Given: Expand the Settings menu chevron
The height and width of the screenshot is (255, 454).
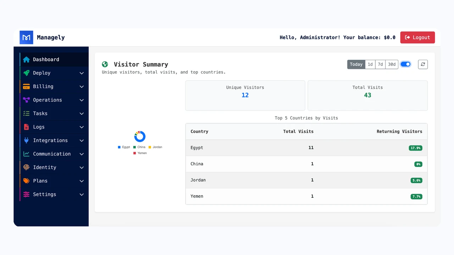Looking at the screenshot, I should point(82,194).
